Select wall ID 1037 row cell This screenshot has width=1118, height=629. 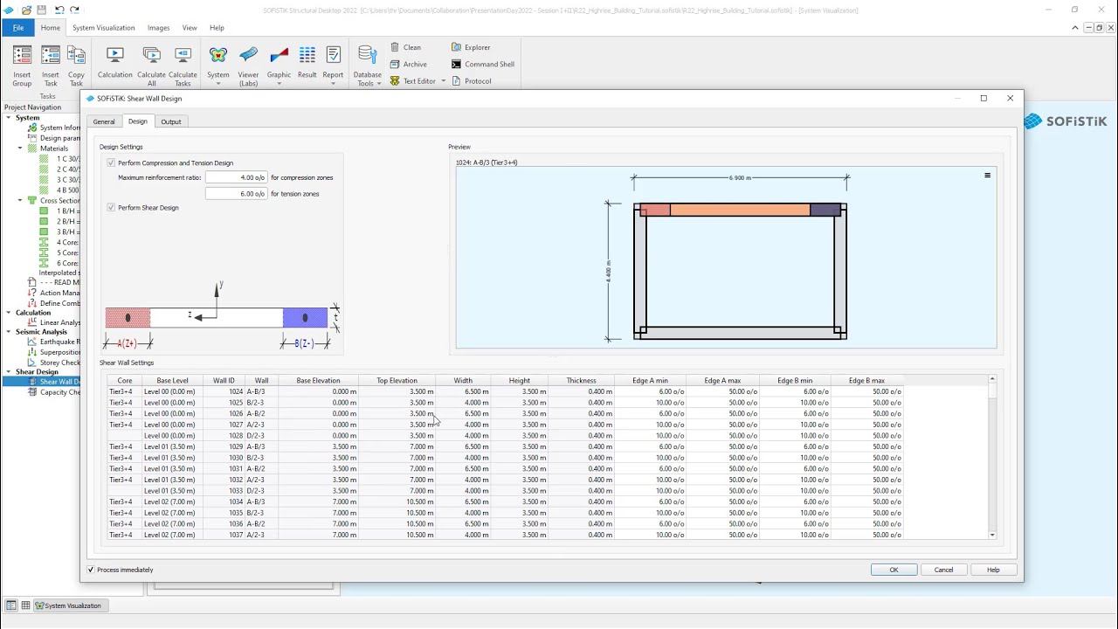[224, 535]
